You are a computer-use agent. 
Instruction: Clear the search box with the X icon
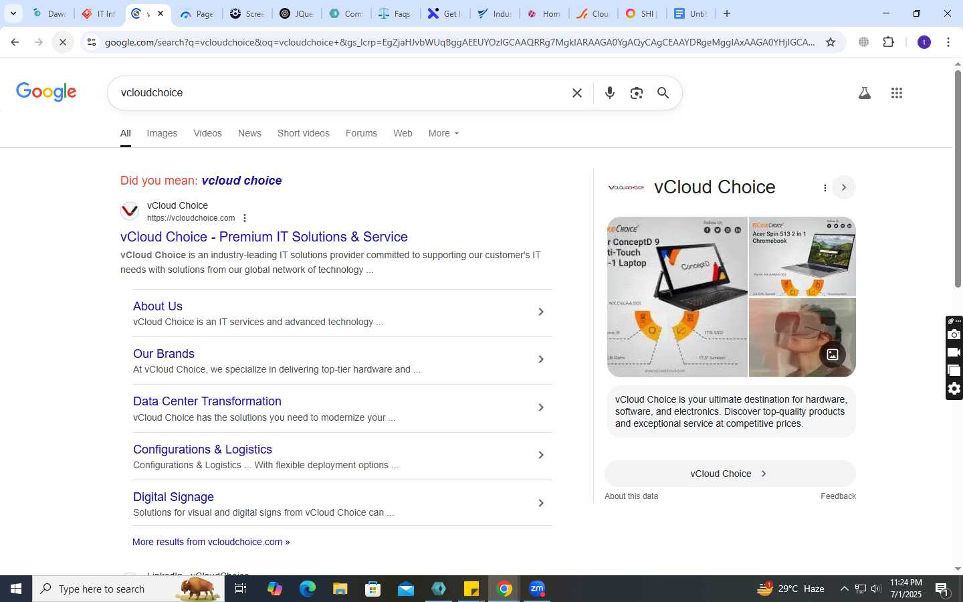click(577, 93)
